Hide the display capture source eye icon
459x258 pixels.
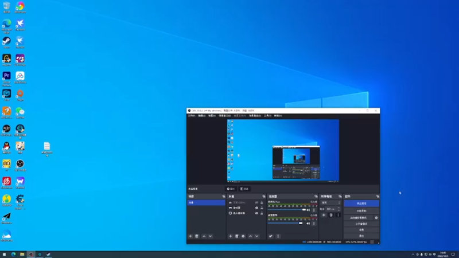pyautogui.click(x=256, y=213)
